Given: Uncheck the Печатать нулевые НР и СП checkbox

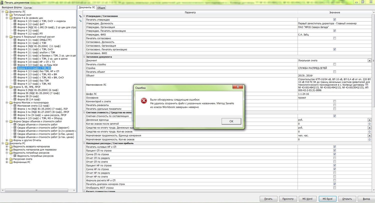Looking at the screenshot, I should pos(334,147).
